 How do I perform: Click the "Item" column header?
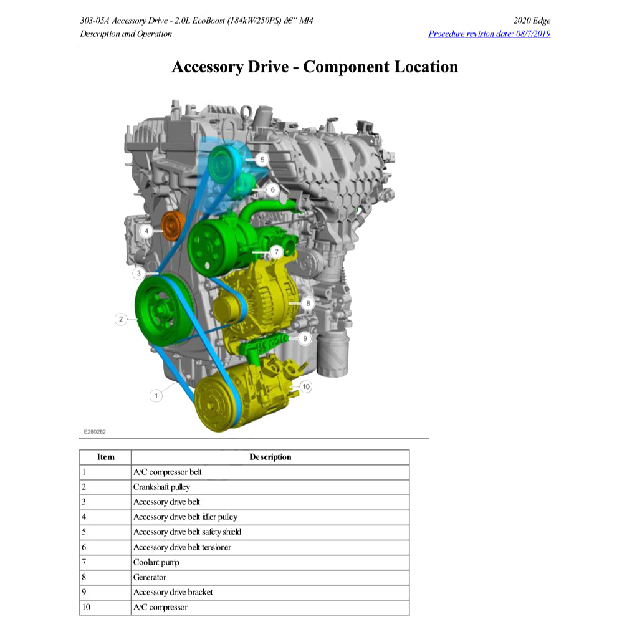click(105, 457)
